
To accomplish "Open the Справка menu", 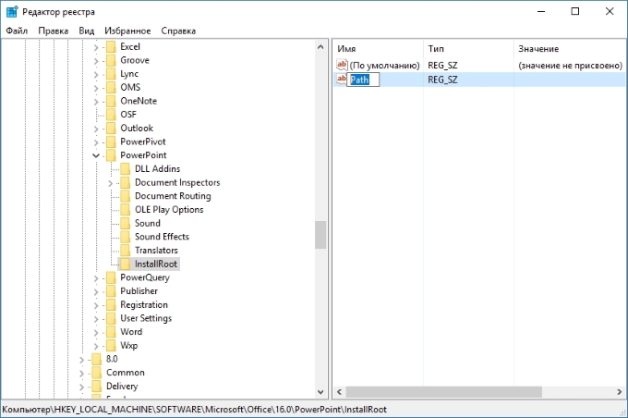I will point(178,31).
